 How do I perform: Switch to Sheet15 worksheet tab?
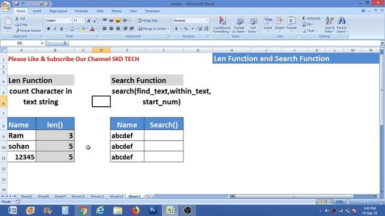(116, 196)
